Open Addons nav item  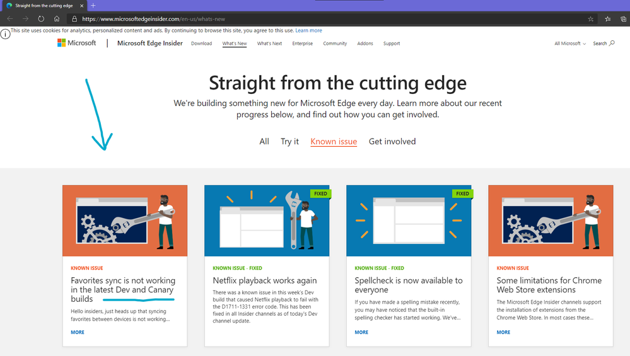pos(365,43)
